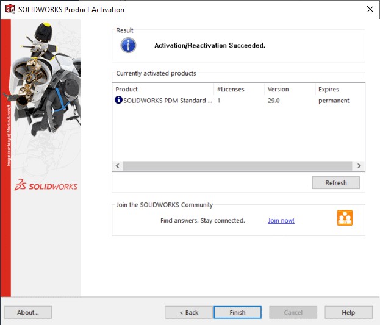Close the Product Activation window
This screenshot has height=325, width=380.
(370, 9)
